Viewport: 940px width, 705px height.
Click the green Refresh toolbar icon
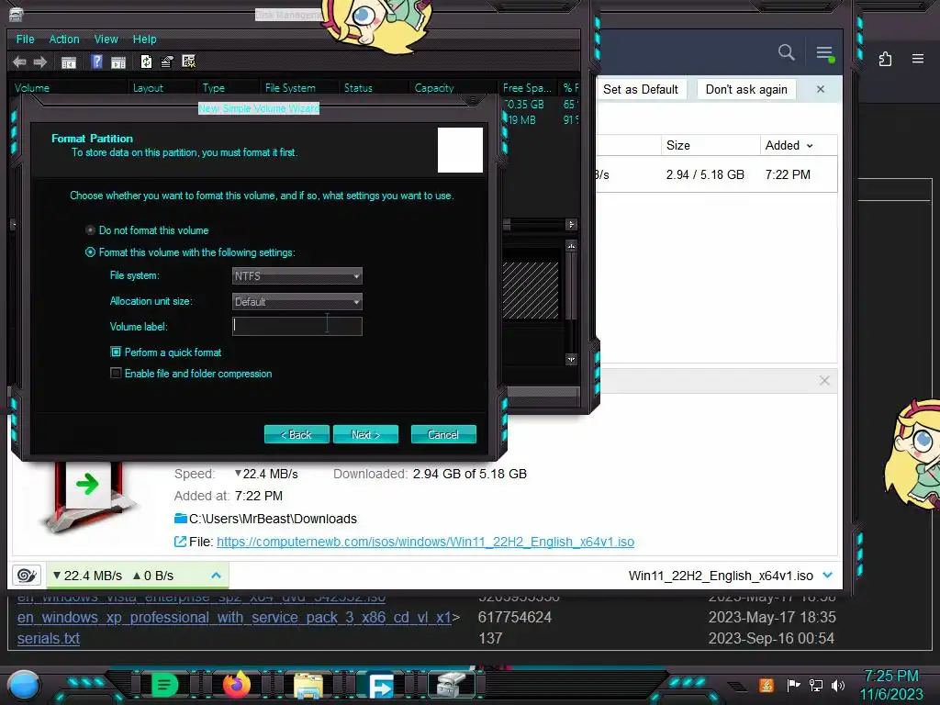pos(146,62)
